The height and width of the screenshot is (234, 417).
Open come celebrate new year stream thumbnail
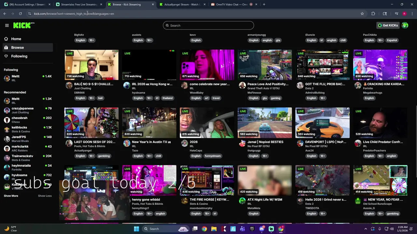[x=207, y=65]
